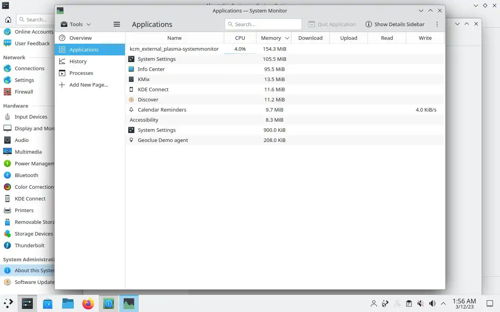Switch to the Processes page
The width and height of the screenshot is (500, 312).
pyautogui.click(x=90, y=73)
